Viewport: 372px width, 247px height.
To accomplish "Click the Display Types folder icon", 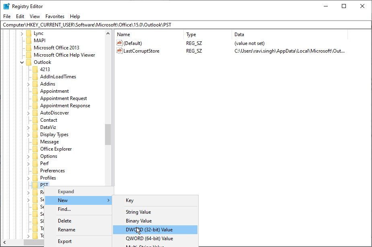I will coord(35,135).
